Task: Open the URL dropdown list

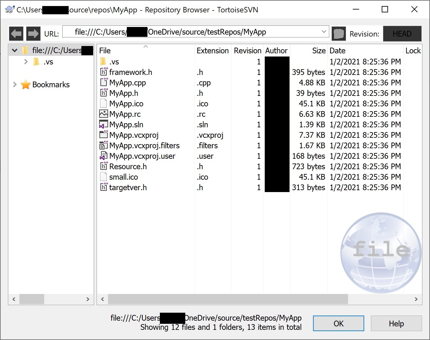Action: pos(324,32)
